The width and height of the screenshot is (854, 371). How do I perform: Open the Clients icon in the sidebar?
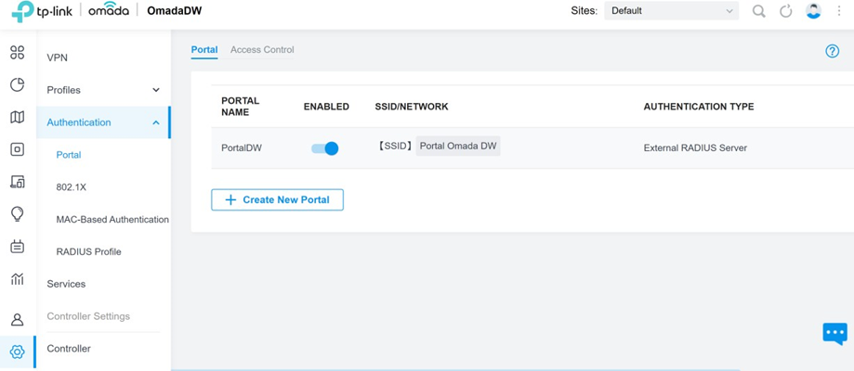18,182
